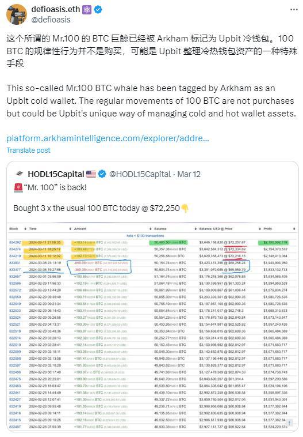Open @HODL15Capital handle in quoted post
Image resolution: width=303 pixels, height=437 pixels.
coord(140,174)
